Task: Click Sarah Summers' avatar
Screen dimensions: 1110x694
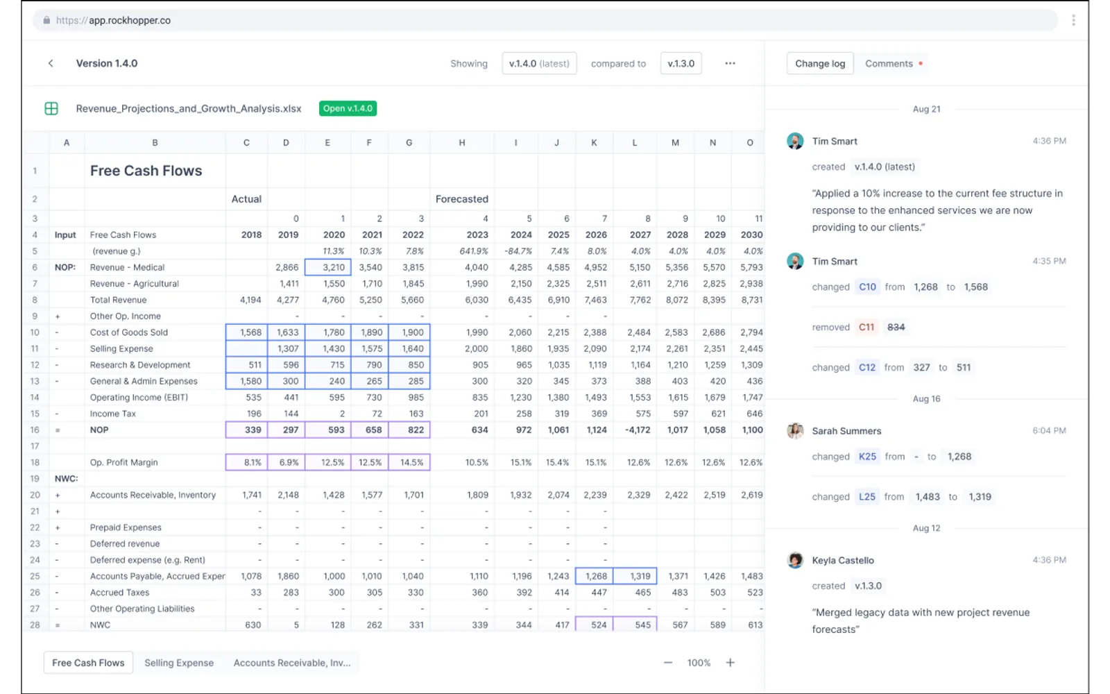Action: [795, 430]
